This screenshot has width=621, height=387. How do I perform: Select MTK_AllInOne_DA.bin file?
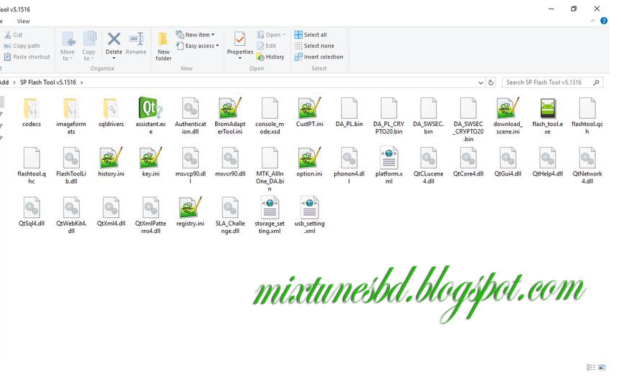[x=270, y=169]
